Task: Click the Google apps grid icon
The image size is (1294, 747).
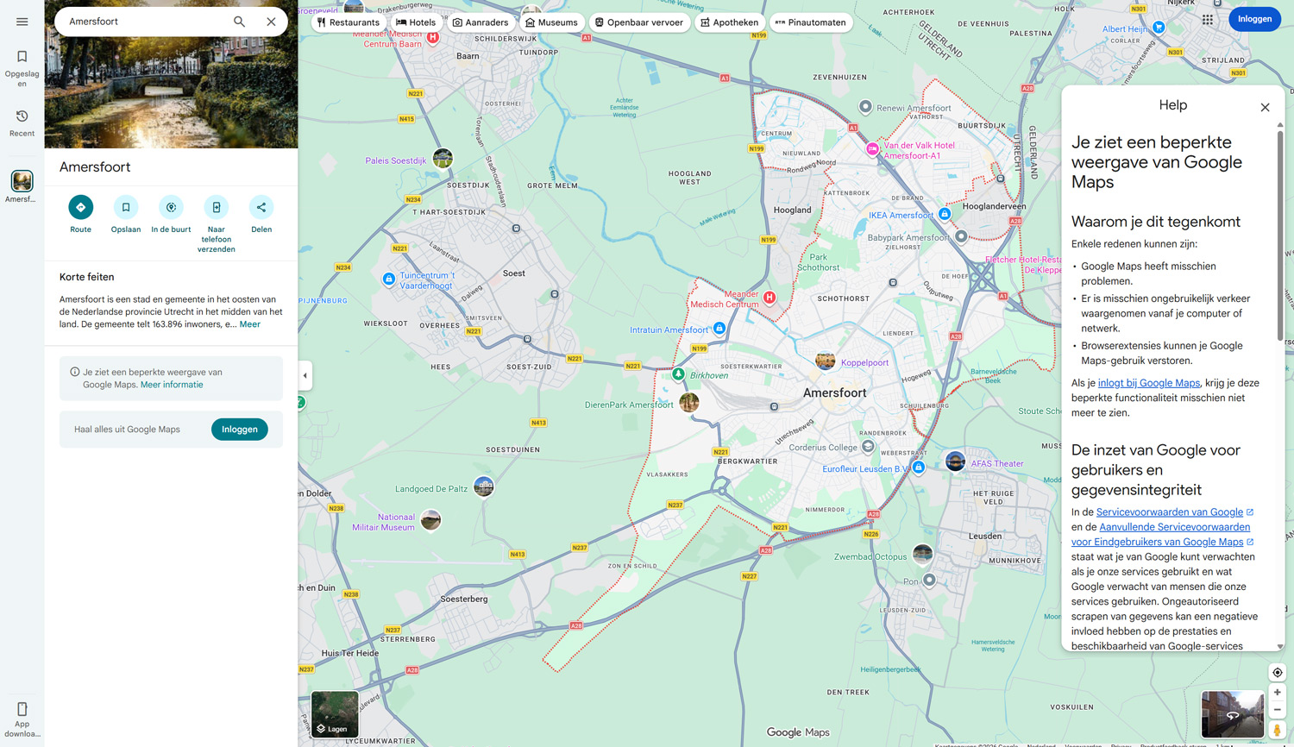Action: tap(1208, 19)
